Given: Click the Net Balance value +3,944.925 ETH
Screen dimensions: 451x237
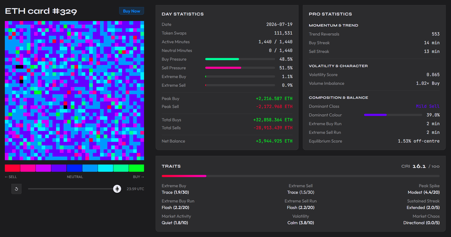Looking at the screenshot, I should [x=274, y=141].
